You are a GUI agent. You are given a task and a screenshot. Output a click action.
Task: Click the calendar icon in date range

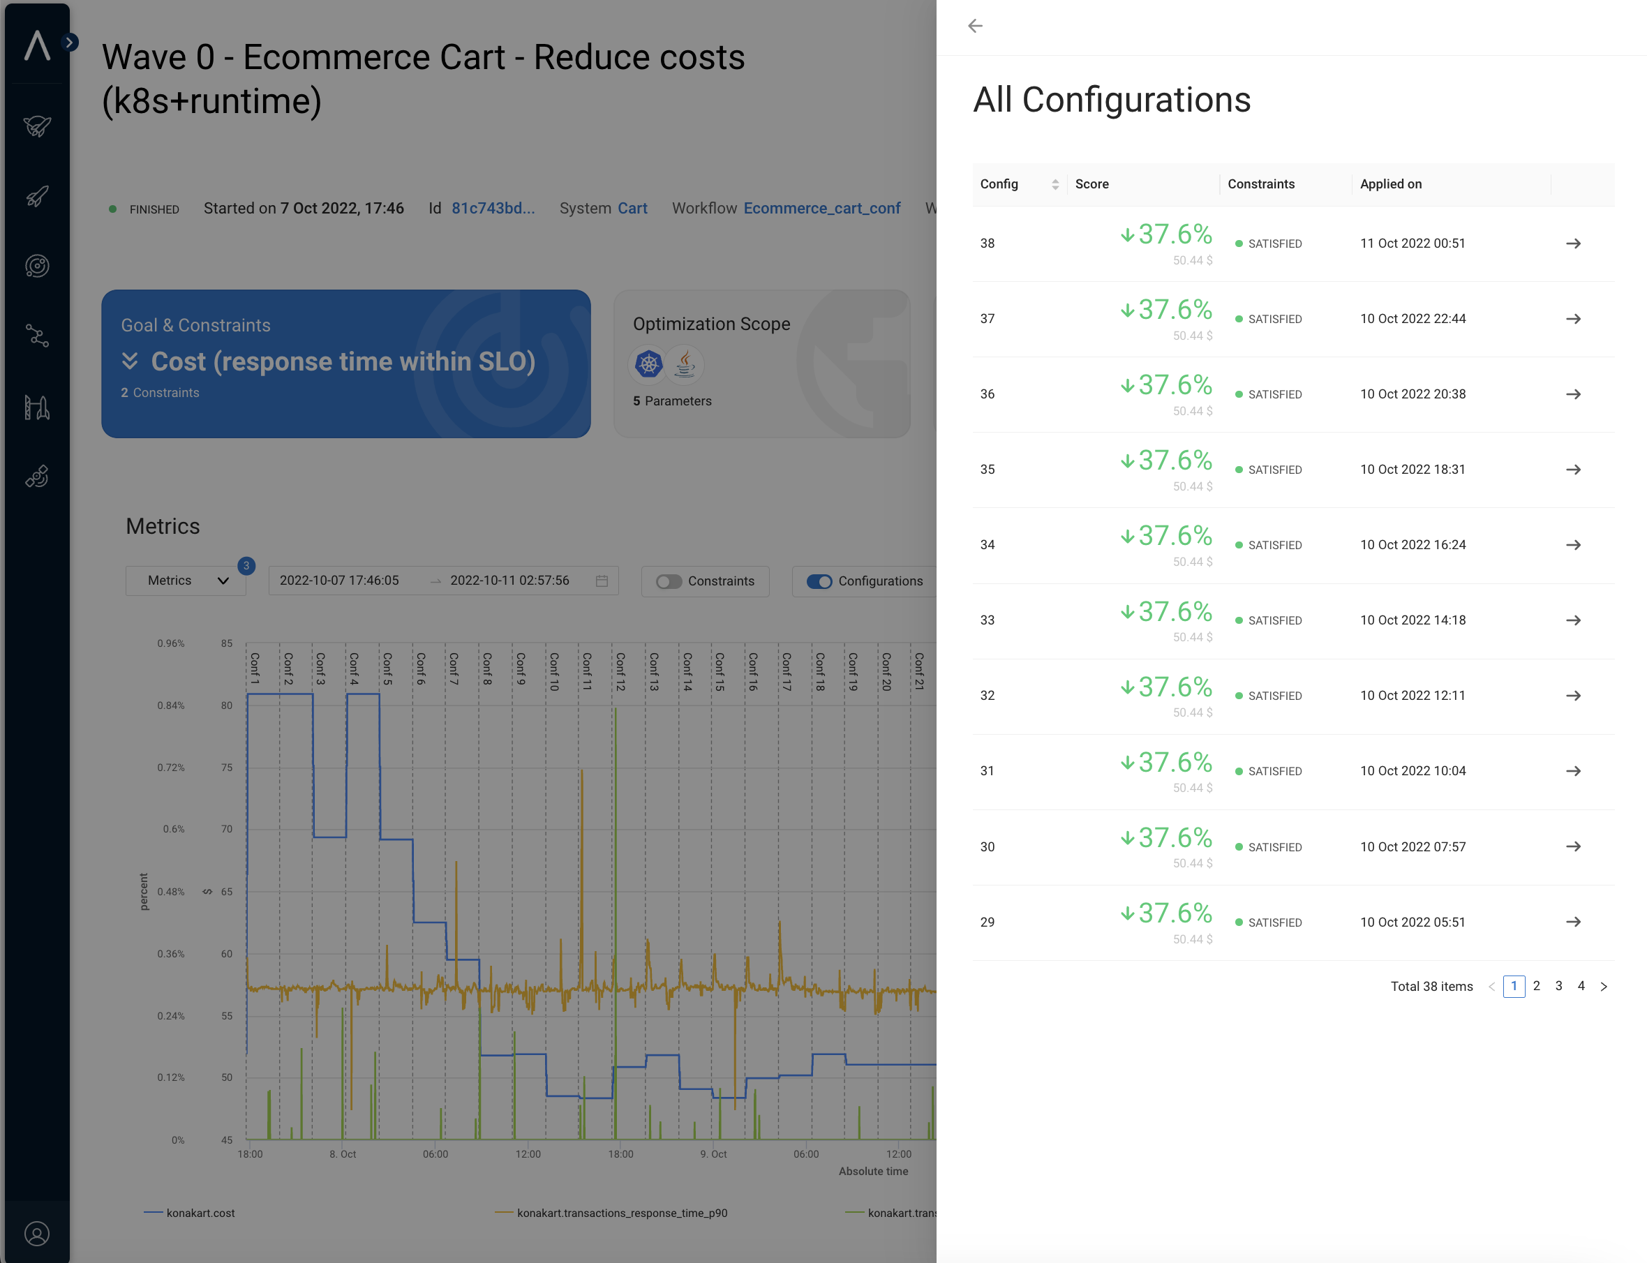tap(602, 581)
